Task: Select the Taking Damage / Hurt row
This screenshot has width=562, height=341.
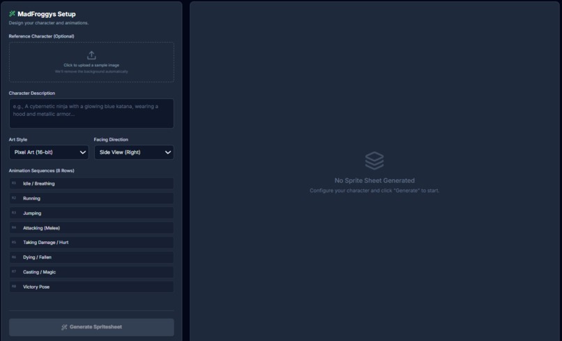Action: point(91,243)
